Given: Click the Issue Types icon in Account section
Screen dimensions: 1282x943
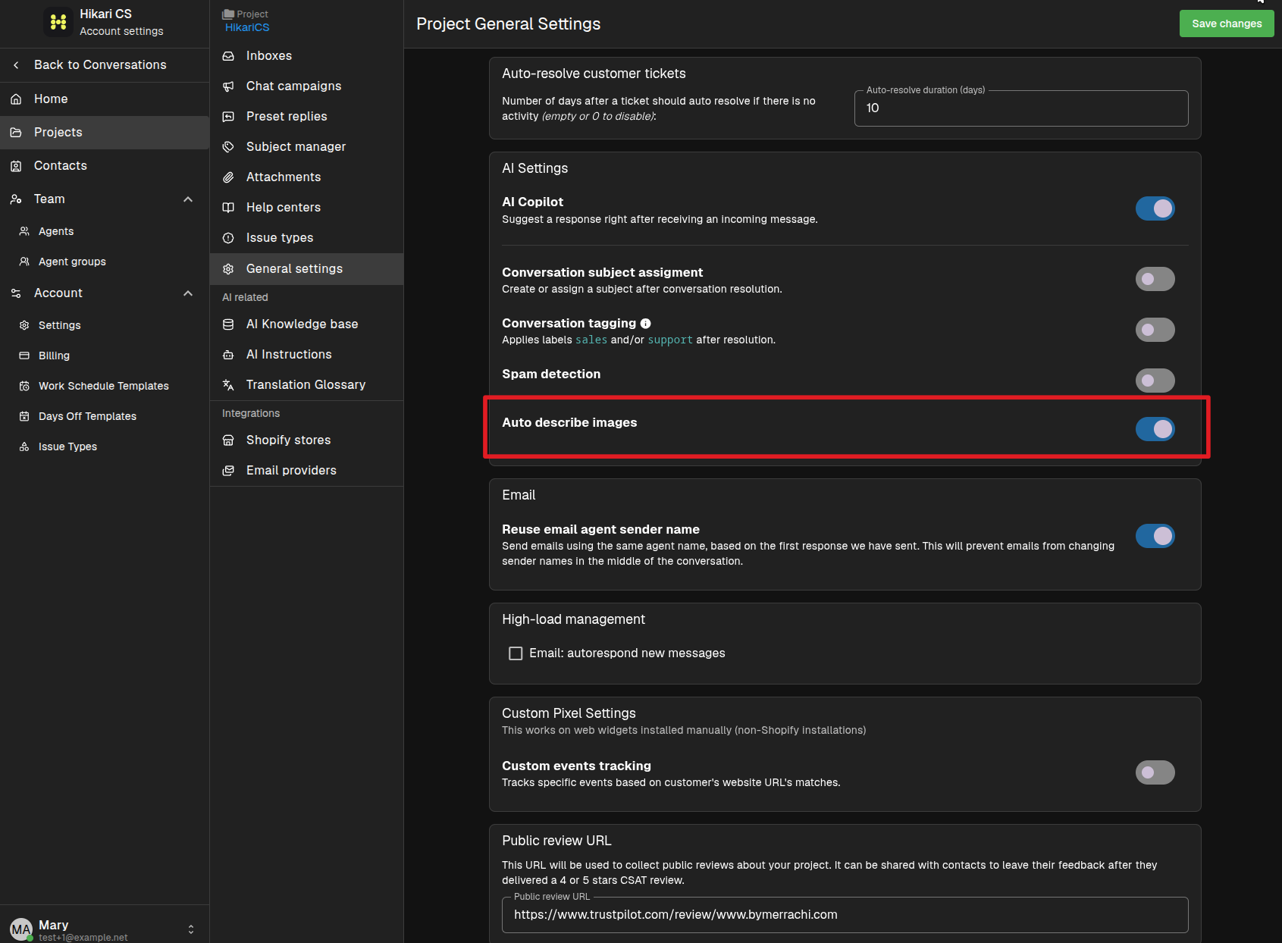Looking at the screenshot, I should coord(24,446).
